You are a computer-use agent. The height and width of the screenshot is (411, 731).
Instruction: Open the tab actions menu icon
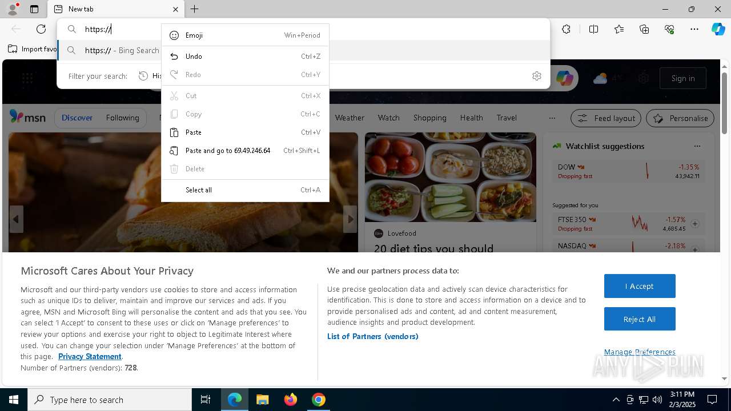pos(34,9)
